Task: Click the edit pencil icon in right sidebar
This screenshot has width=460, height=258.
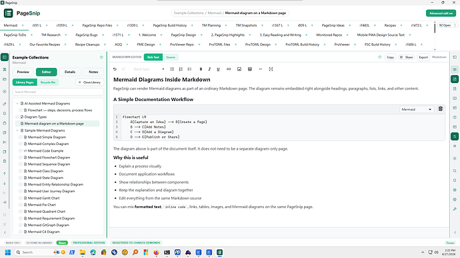Action: (455, 79)
